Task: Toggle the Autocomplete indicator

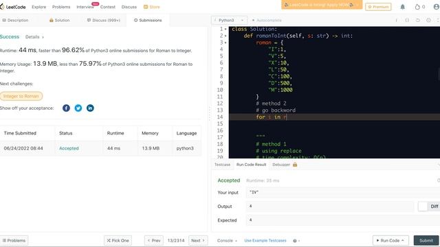Action: pyautogui.click(x=267, y=20)
